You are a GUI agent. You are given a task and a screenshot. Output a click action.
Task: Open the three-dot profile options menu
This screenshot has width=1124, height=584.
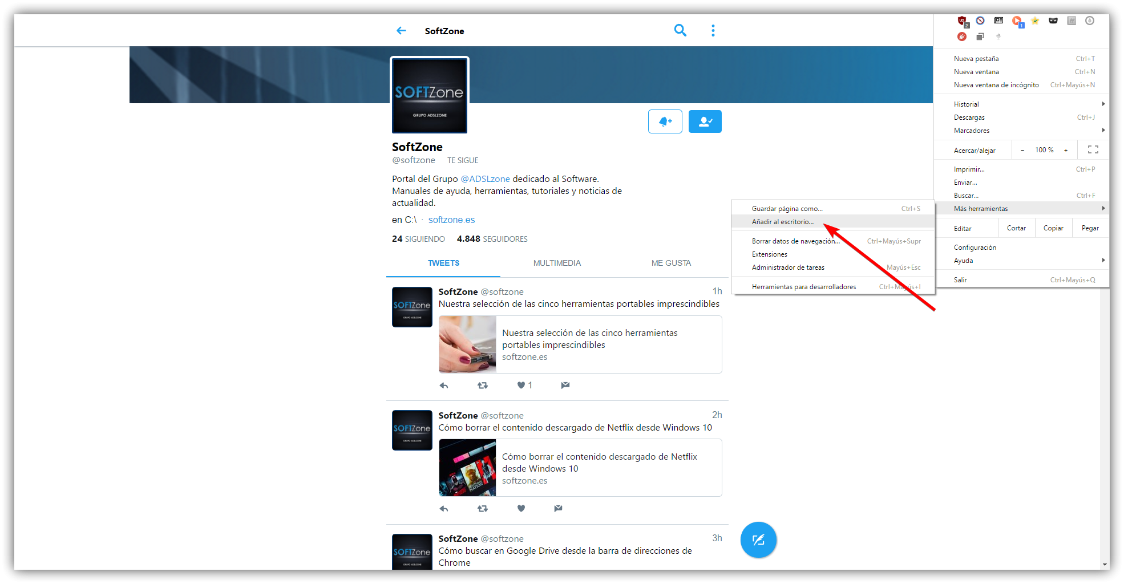[x=713, y=30]
